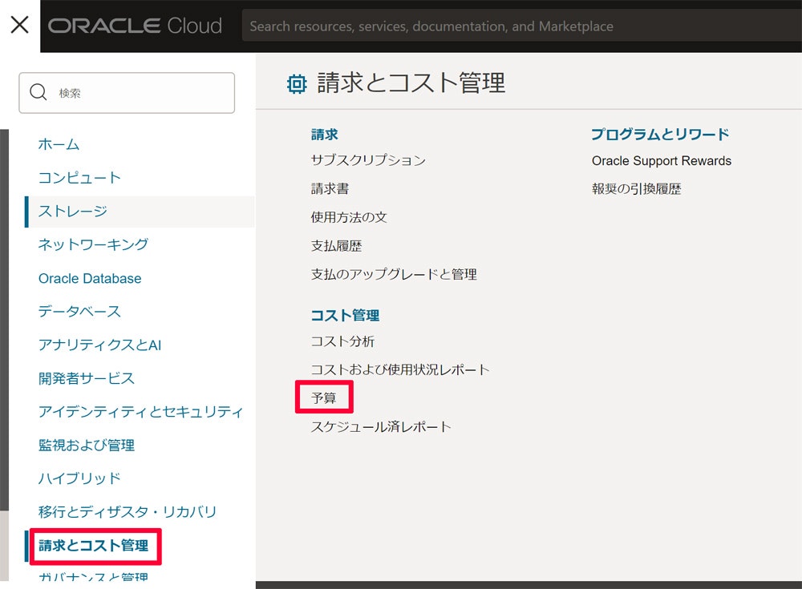This screenshot has width=802, height=589.
Task: Click the side menu vertical scrollbar
Action: pyautogui.click(x=4, y=320)
